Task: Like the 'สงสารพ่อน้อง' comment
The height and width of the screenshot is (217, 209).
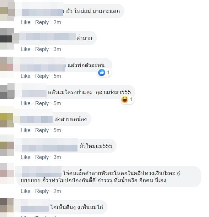Action: (x=26, y=130)
